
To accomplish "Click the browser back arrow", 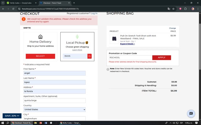I will 3,9.
